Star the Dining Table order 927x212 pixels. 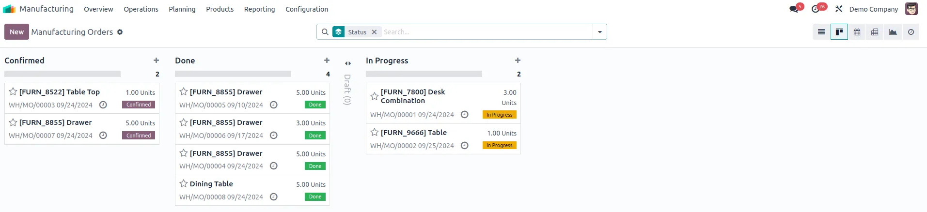tap(184, 183)
